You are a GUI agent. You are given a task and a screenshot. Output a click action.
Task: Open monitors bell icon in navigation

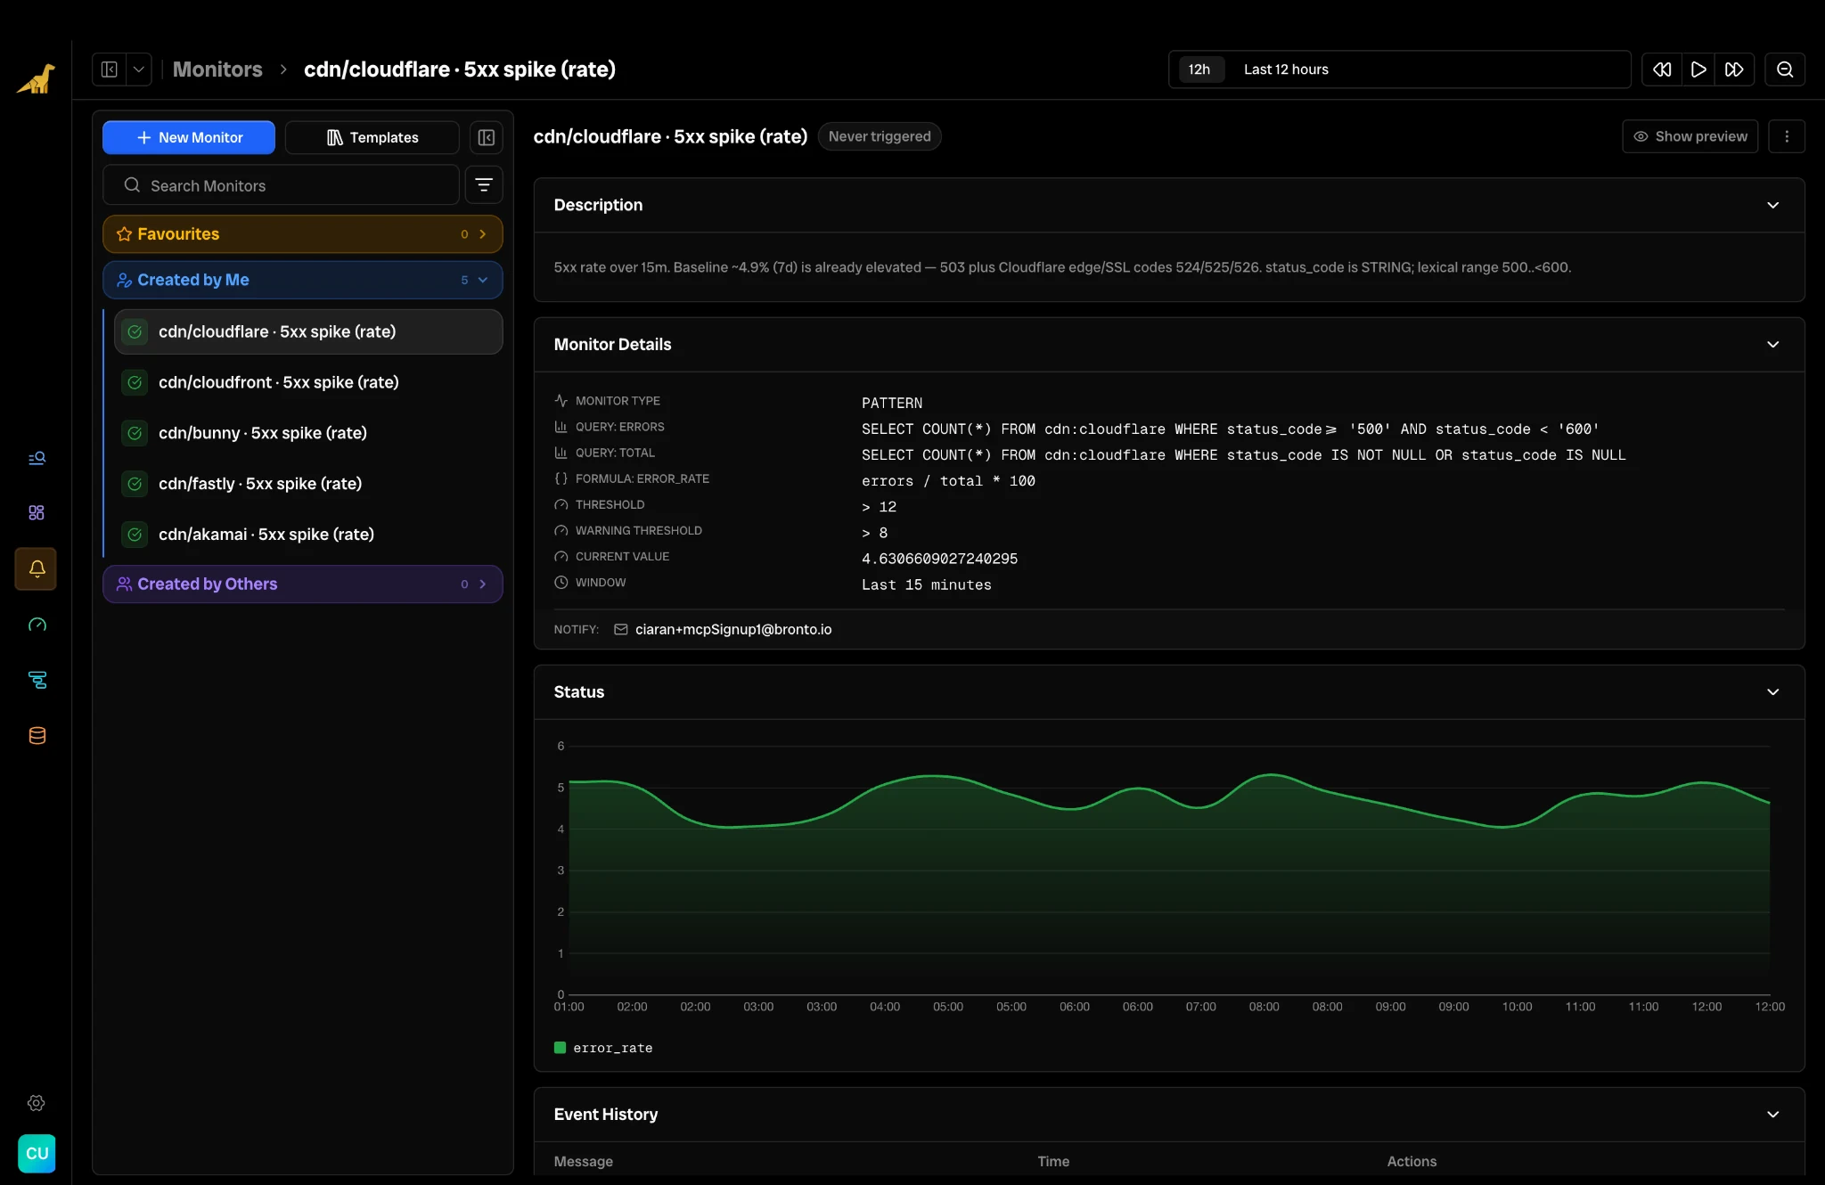37,568
